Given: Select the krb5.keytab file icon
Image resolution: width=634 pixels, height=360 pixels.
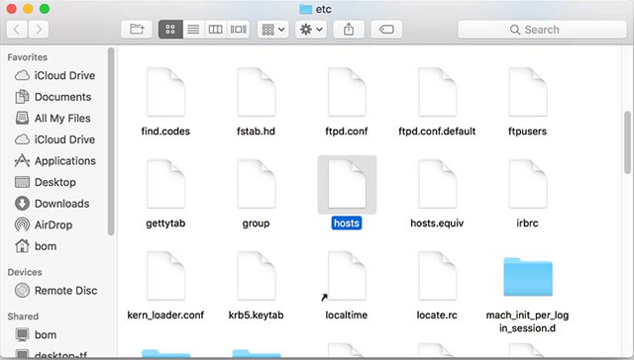Looking at the screenshot, I should click(x=257, y=276).
